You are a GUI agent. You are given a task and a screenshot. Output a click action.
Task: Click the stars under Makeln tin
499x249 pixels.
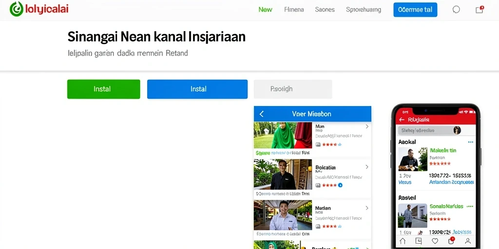[x=440, y=163]
